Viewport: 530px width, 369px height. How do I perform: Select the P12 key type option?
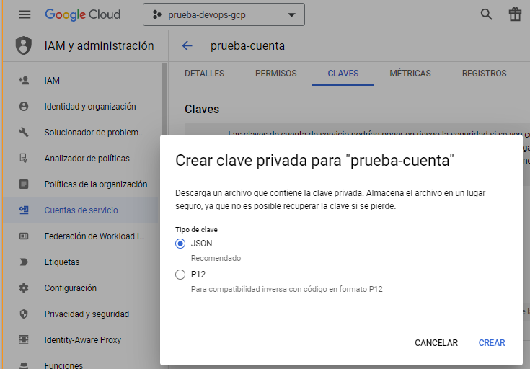[x=180, y=275]
